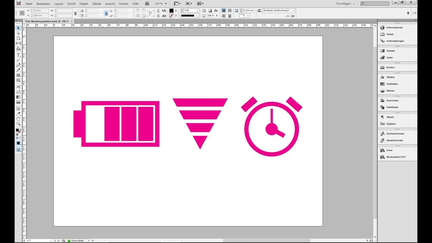Select the Hand tool
The image size is (432, 243).
tap(18, 119)
